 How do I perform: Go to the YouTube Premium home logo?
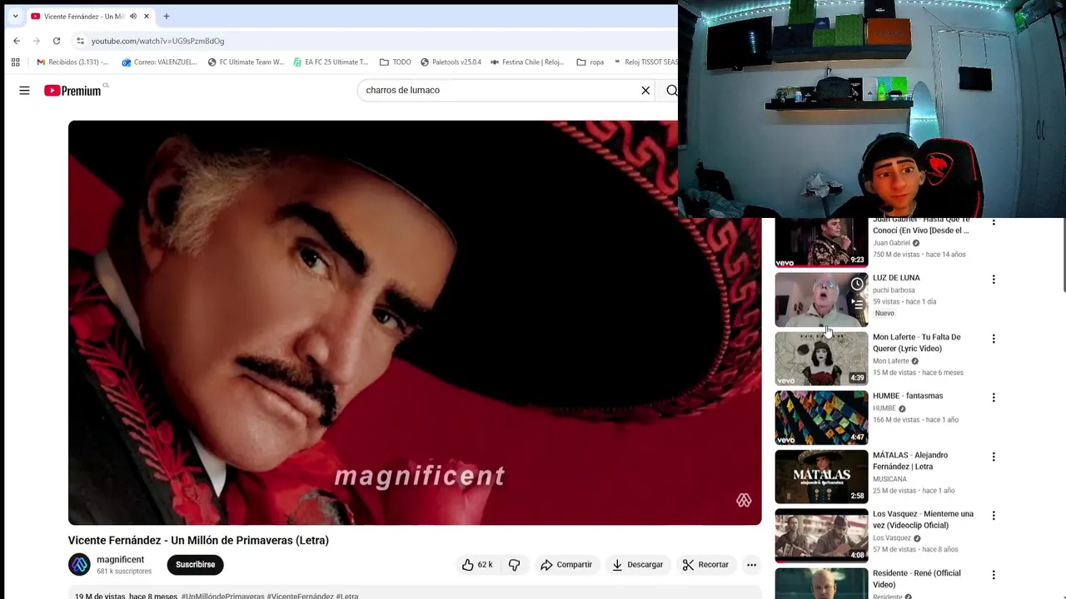point(72,91)
